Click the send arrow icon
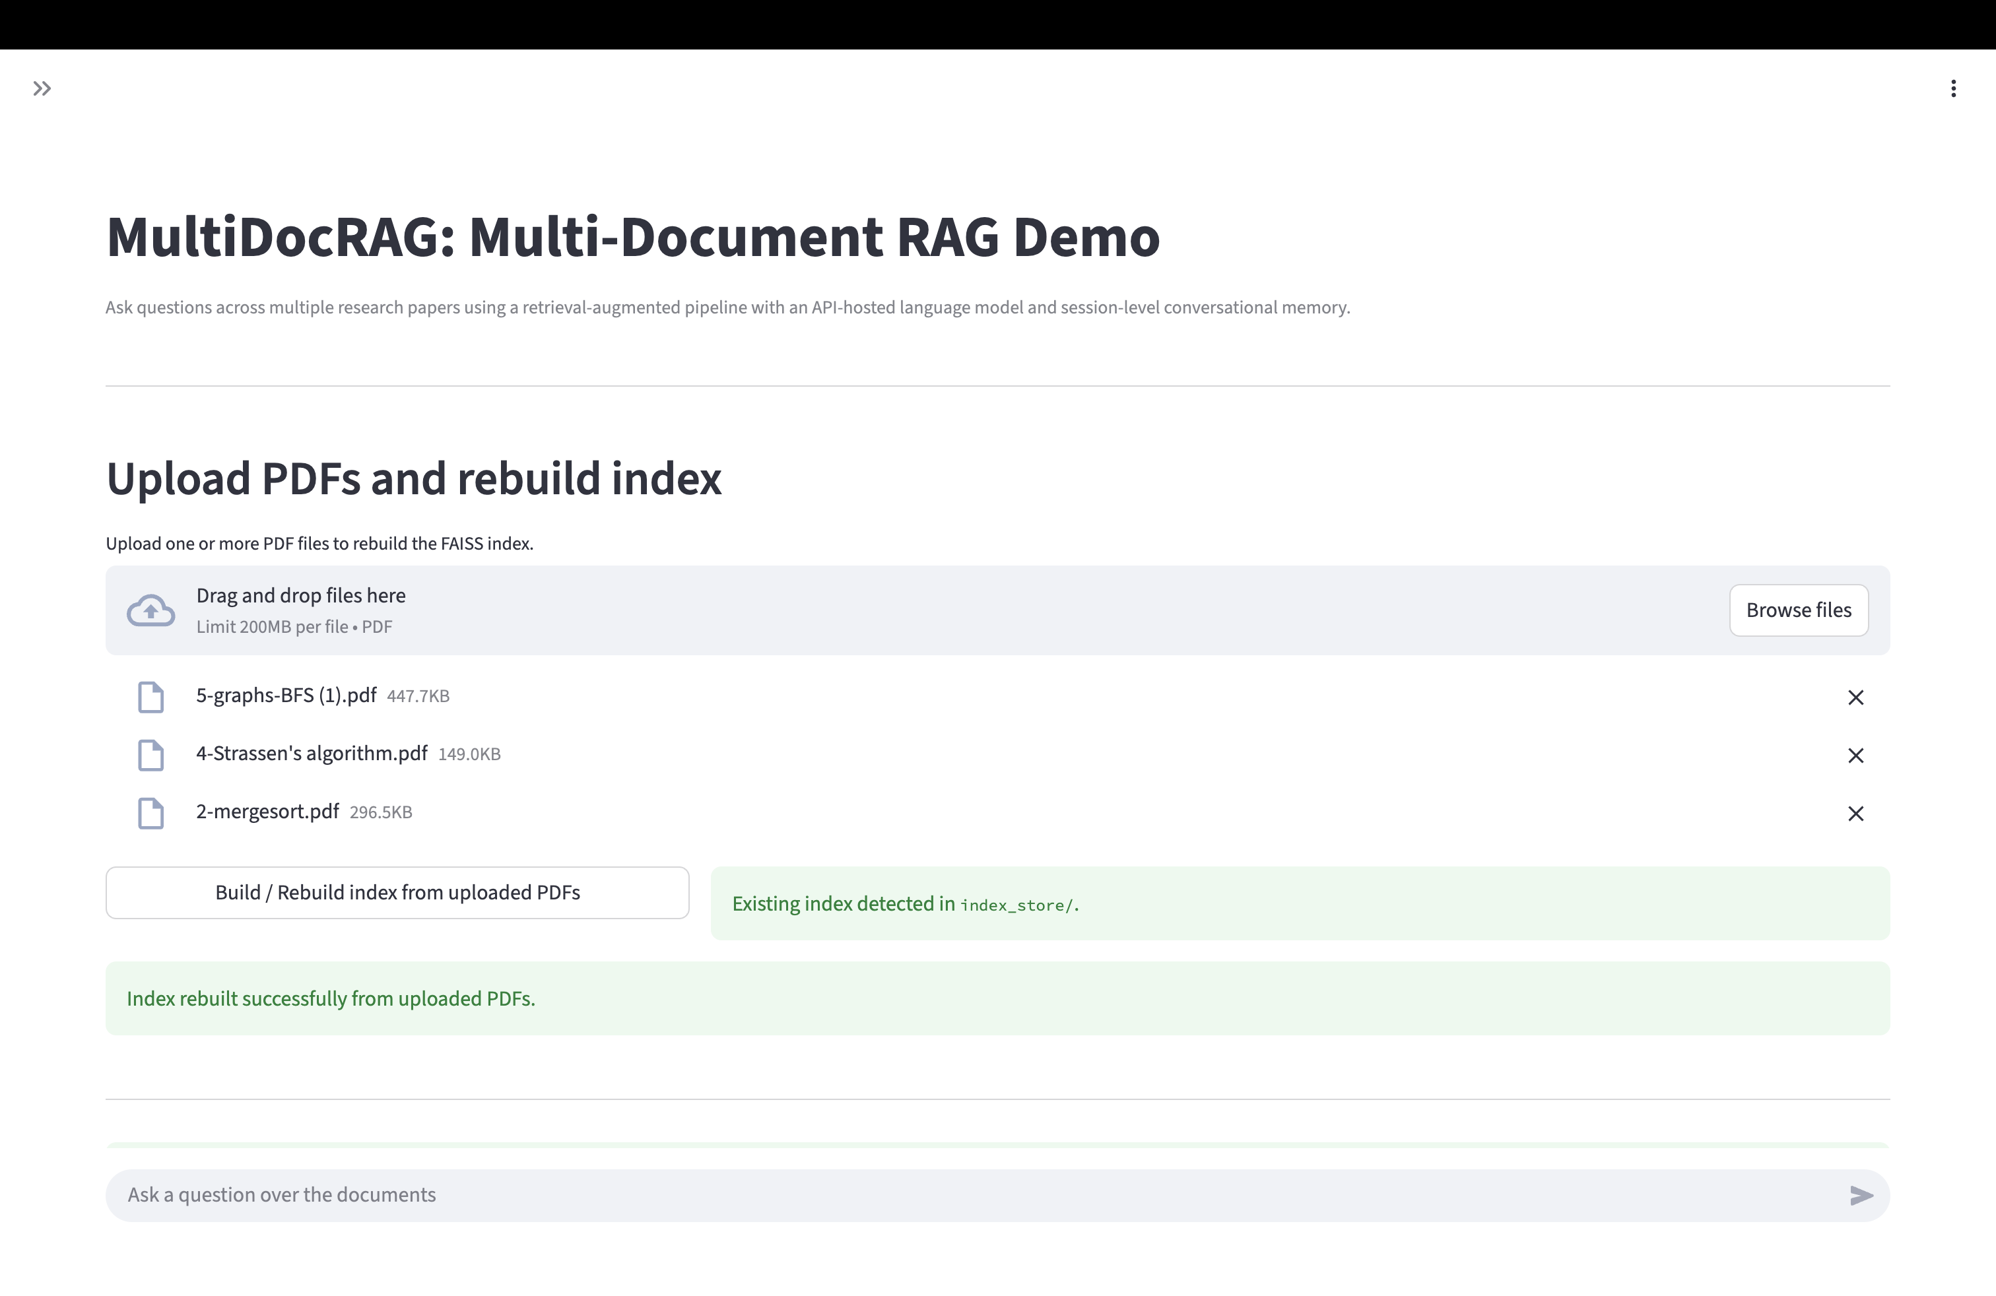 coord(1860,1196)
